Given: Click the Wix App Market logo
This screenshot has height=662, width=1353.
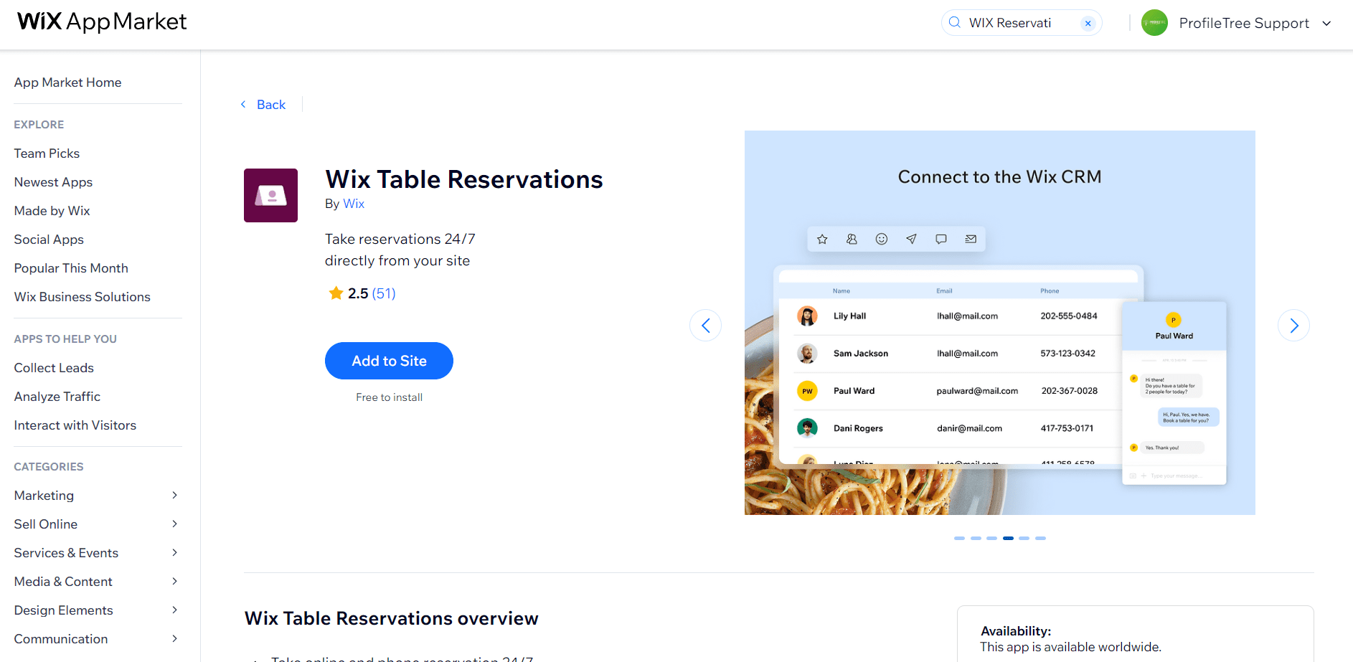Looking at the screenshot, I should coord(102,22).
